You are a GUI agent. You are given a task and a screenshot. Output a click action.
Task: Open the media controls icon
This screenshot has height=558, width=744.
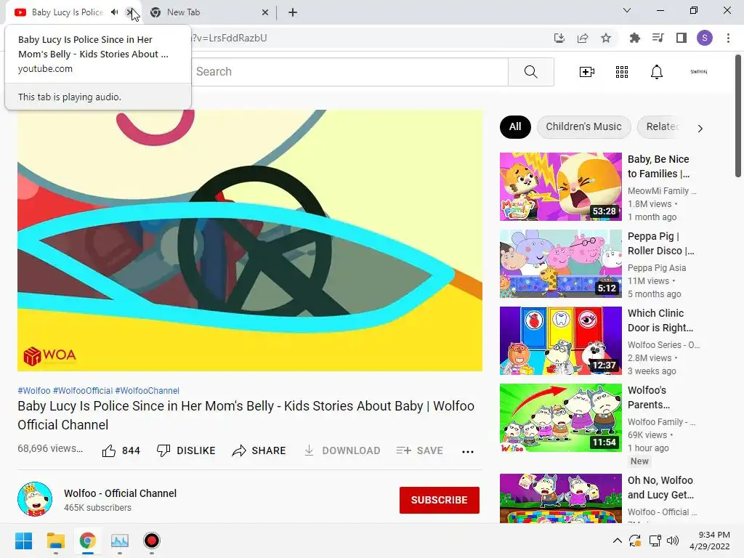click(x=658, y=38)
